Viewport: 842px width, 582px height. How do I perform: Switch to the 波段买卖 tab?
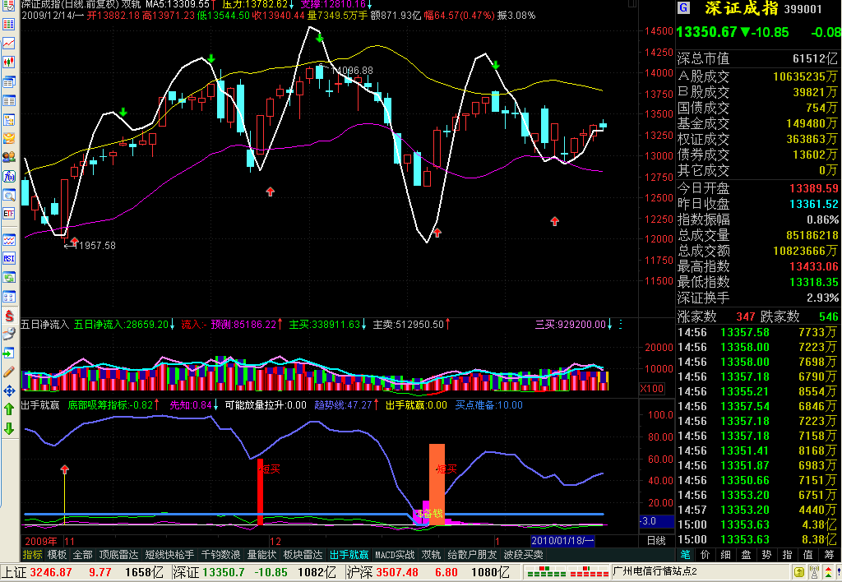[524, 555]
